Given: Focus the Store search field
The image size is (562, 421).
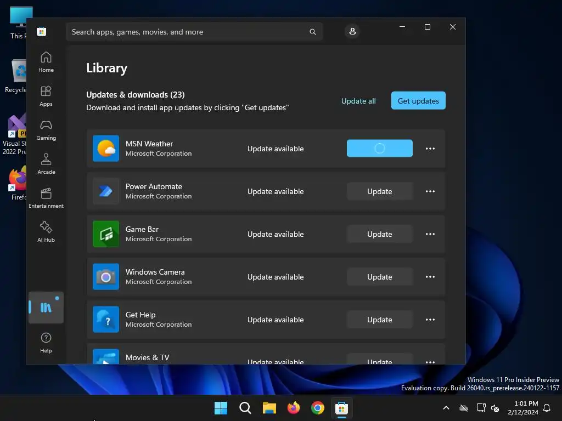Looking at the screenshot, I should 194,32.
